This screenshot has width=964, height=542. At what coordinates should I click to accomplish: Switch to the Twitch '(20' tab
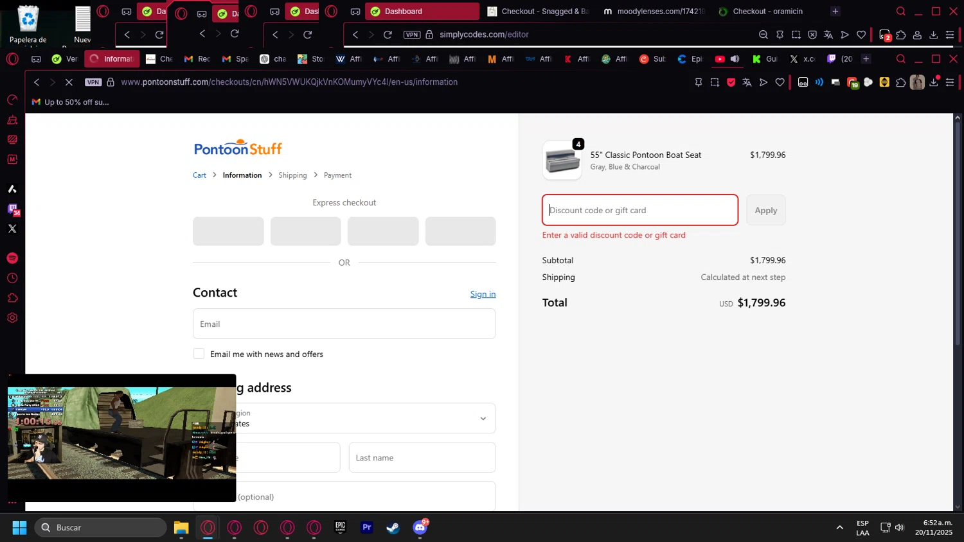(840, 59)
